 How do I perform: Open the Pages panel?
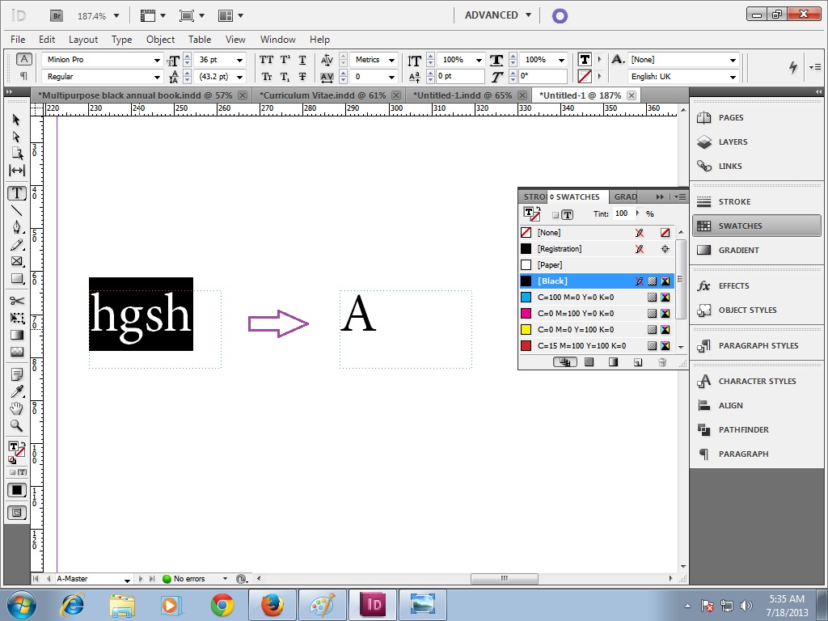coord(730,117)
